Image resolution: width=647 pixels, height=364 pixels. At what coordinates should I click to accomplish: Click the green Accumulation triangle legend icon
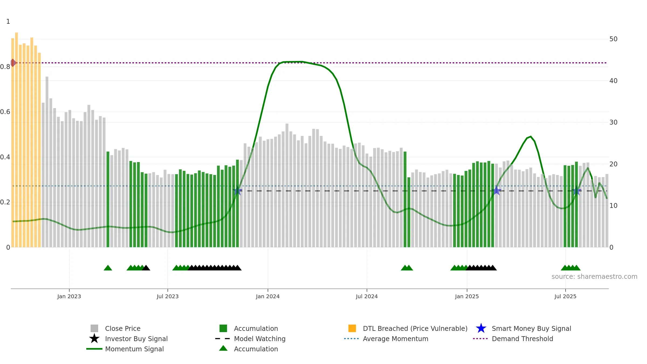(x=223, y=348)
